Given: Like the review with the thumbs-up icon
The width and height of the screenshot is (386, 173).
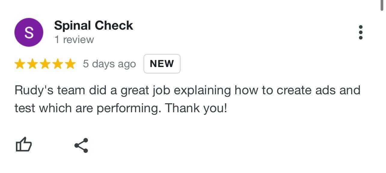Looking at the screenshot, I should [x=23, y=145].
